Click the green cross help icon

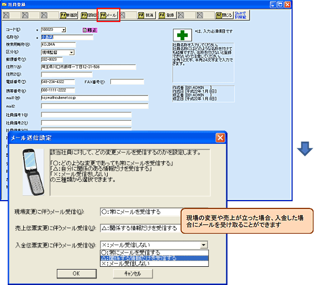[182, 35]
